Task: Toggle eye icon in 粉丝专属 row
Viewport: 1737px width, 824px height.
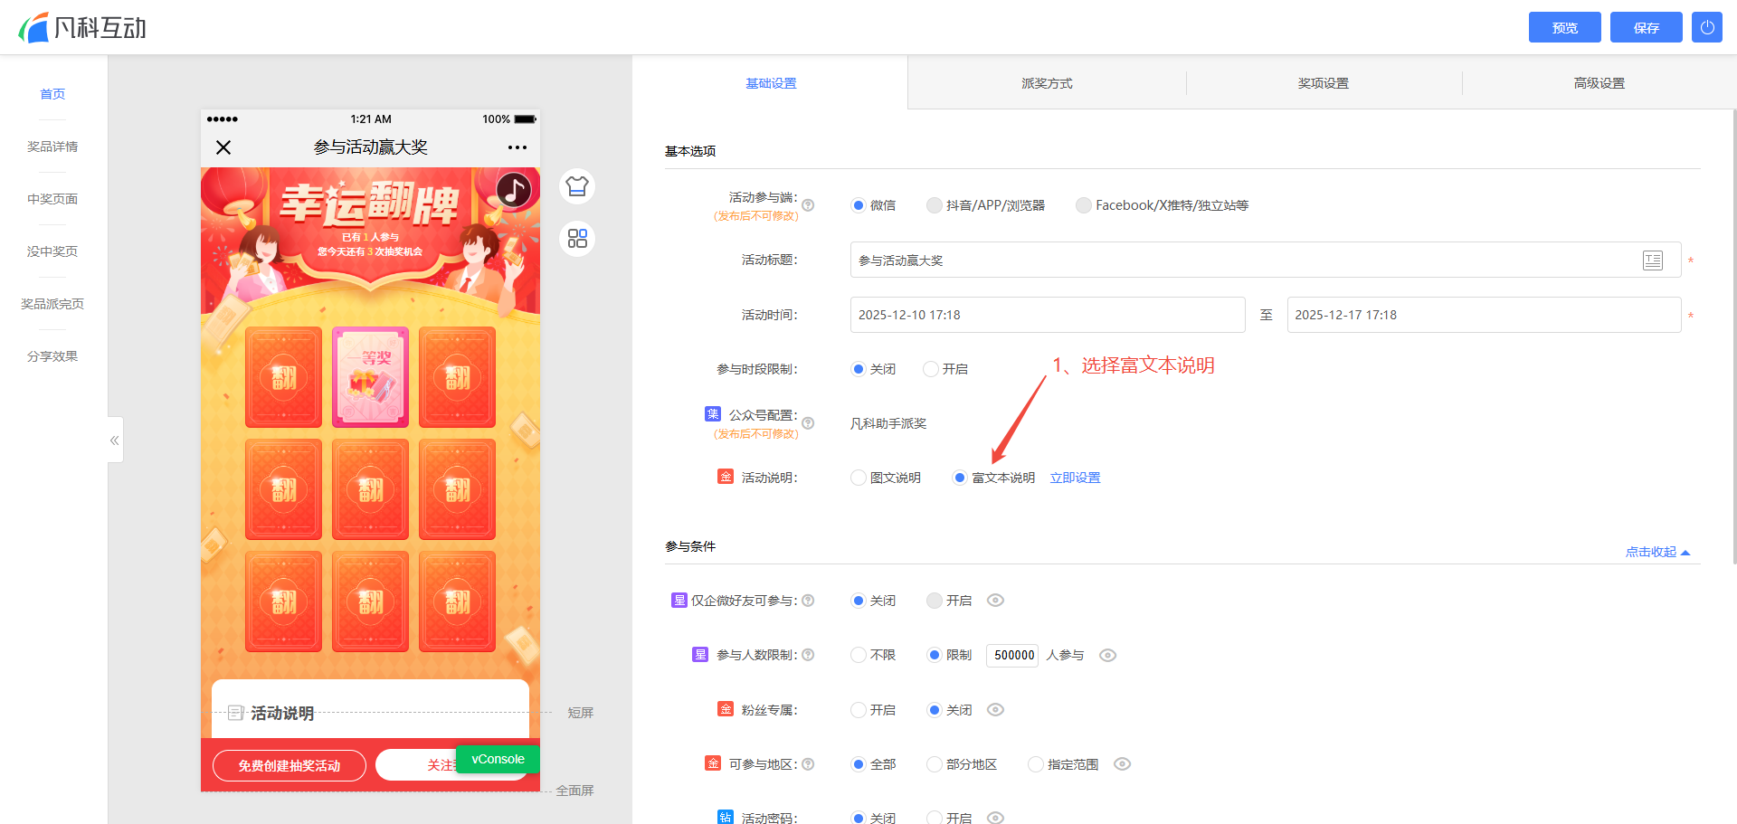Action: click(x=995, y=710)
